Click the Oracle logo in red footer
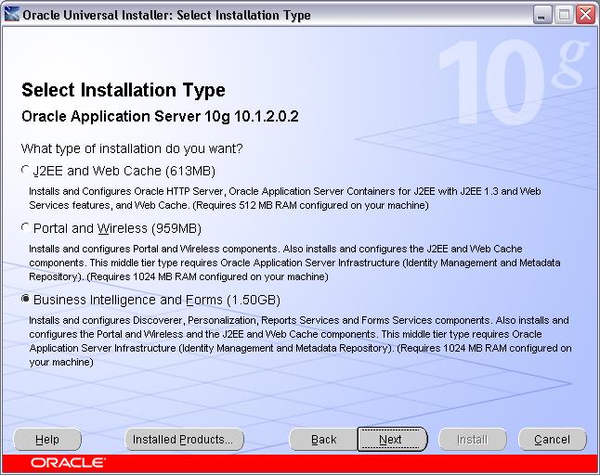Screen dimensions: 600x475 [67, 463]
